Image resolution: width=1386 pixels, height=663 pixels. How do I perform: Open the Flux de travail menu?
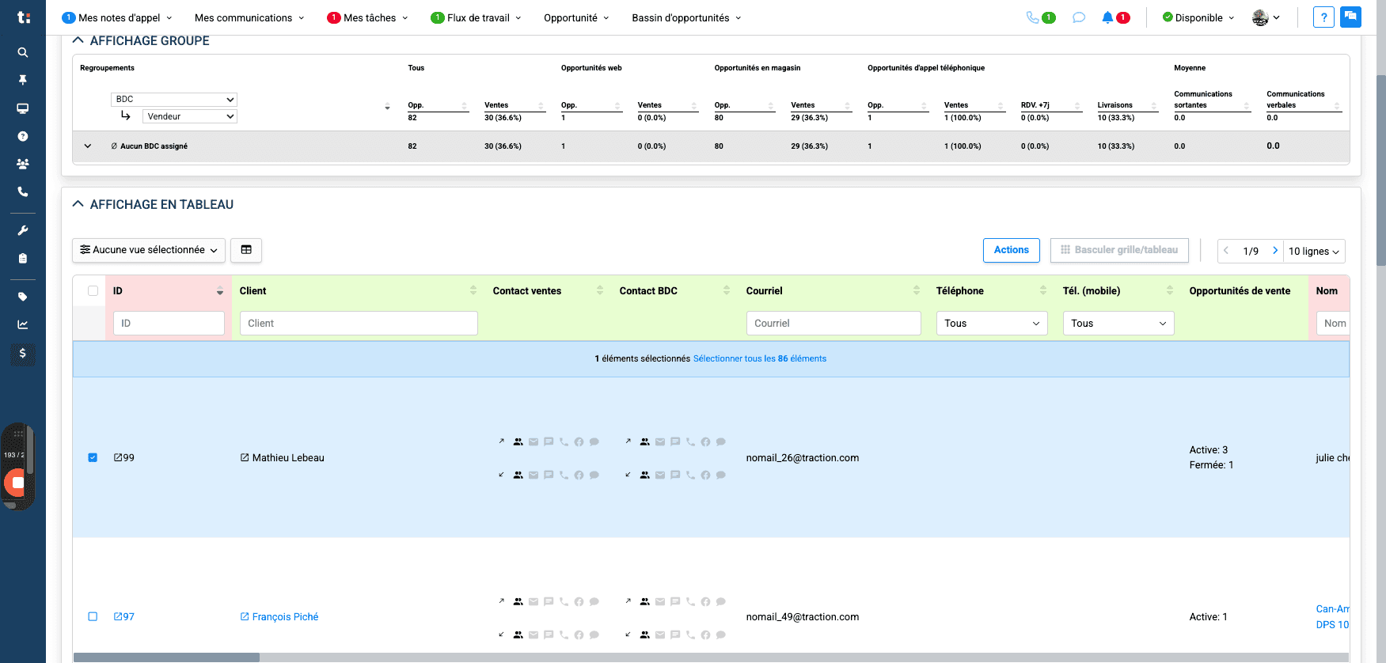coord(477,17)
